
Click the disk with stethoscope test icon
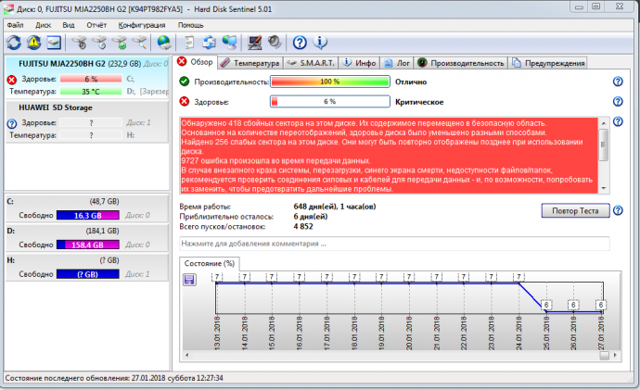[79, 43]
